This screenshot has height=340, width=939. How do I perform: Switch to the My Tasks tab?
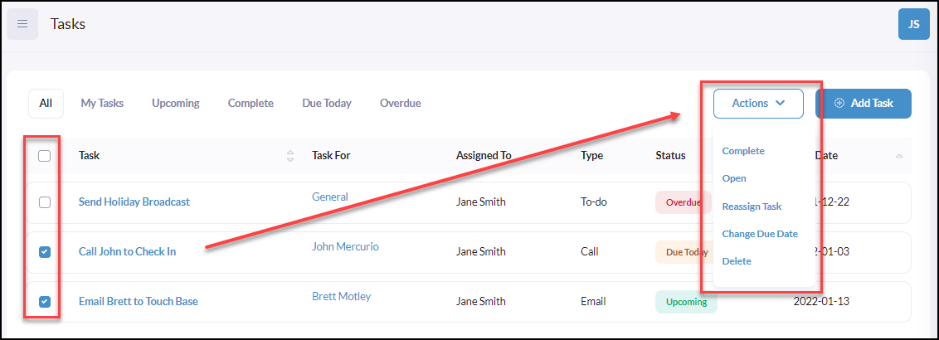point(102,103)
